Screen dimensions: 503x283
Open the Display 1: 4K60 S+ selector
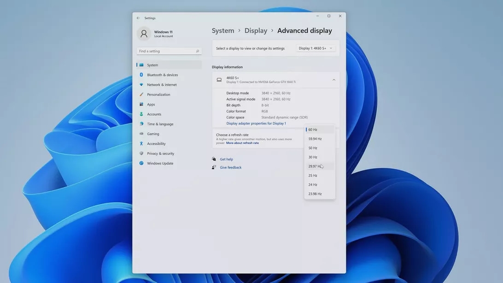(x=316, y=47)
